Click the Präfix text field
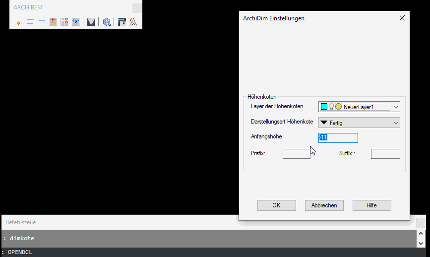The width and height of the screenshot is (430, 257). [296, 154]
